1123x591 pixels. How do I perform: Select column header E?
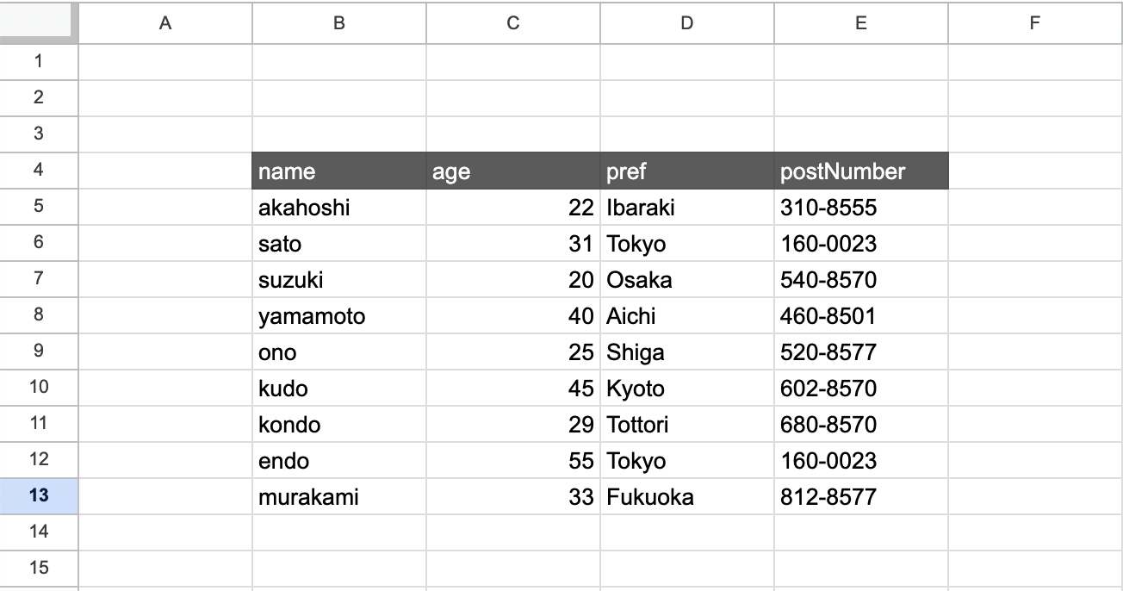tap(860, 23)
